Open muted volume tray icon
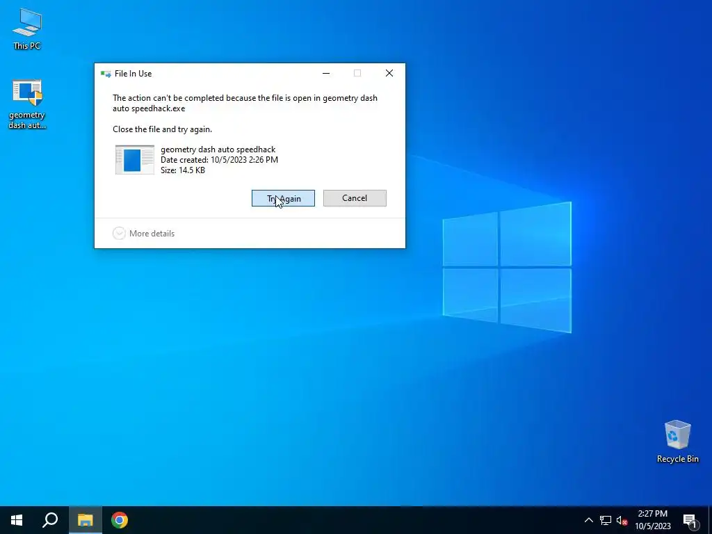 tap(622, 520)
